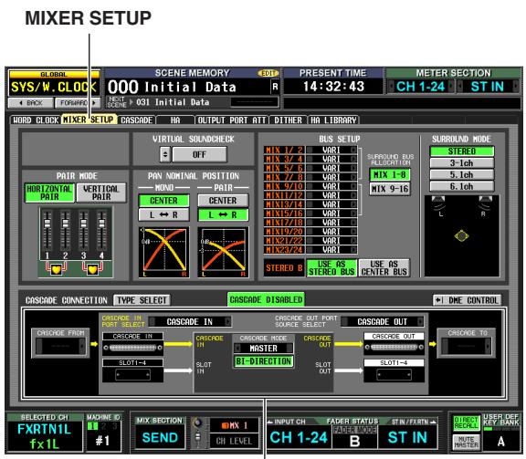Select HORIZONTAL PAIR mode
Image resolution: width=526 pixels, height=459 pixels.
(49, 193)
